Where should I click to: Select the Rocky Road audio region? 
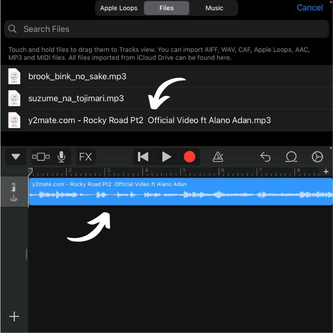pos(181,191)
